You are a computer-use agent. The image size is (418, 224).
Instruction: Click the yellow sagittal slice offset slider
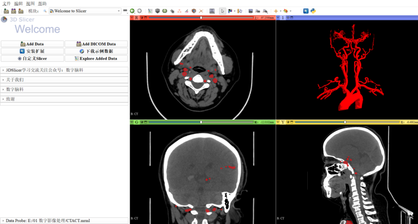click(345, 122)
